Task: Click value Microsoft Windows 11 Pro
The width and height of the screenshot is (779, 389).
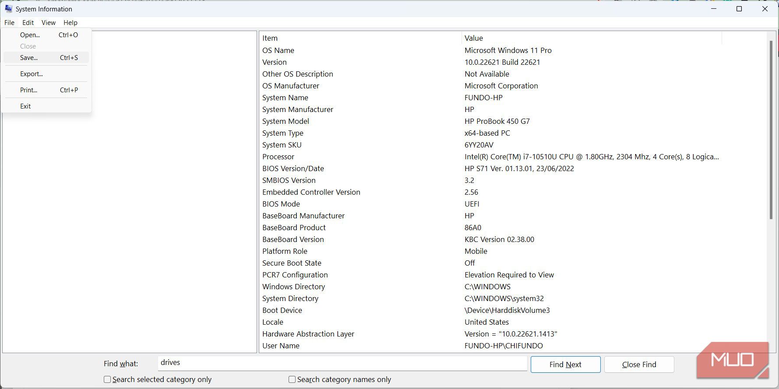Action: pyautogui.click(x=508, y=50)
